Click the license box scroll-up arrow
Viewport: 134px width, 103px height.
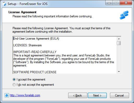click(119, 39)
